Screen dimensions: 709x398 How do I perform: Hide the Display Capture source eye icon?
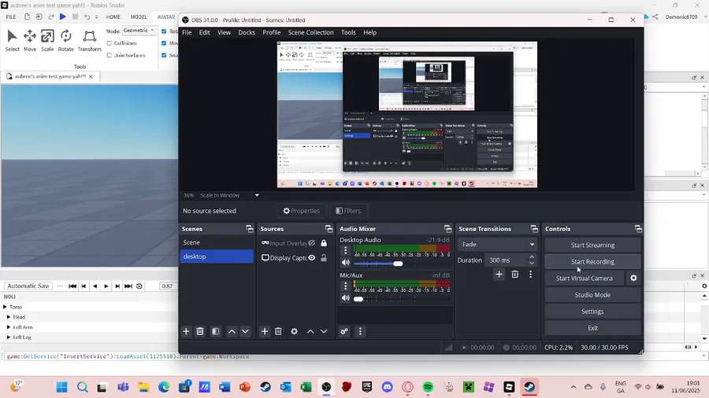[x=311, y=258]
